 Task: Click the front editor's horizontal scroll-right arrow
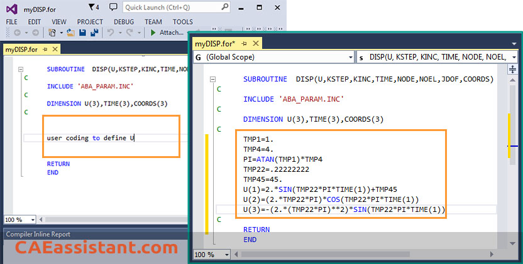(x=492, y=255)
